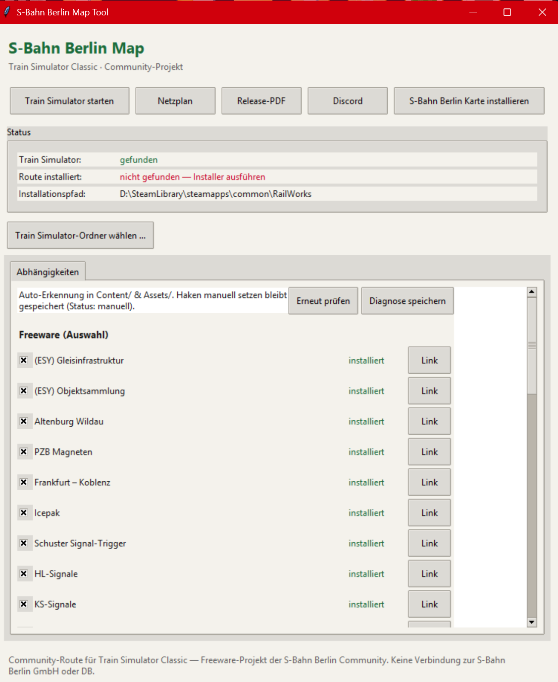Viewport: 558px width, 682px height.
Task: Toggle the PZB Magneten checkbox
Action: coord(23,452)
